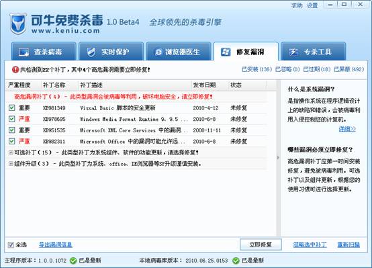Click the 2008-11-11 release date
Screen dimensions: 372x268
pyautogui.click(x=207, y=130)
